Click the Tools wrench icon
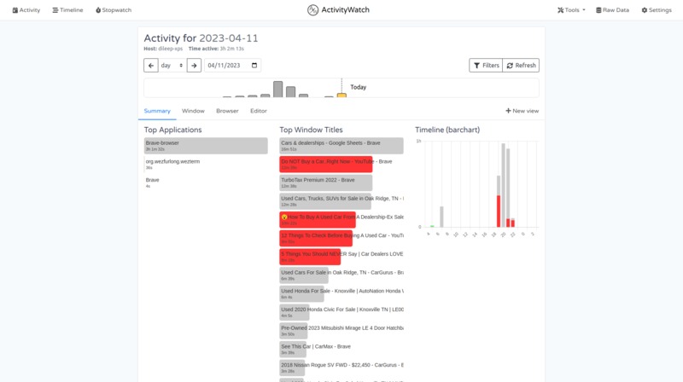This screenshot has height=382, width=683. [561, 10]
